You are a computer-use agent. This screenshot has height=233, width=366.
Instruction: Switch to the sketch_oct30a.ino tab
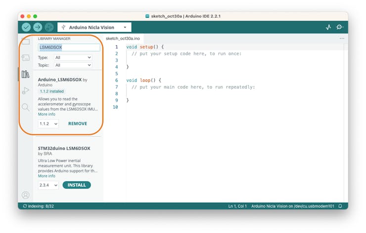pyautogui.click(x=123, y=39)
